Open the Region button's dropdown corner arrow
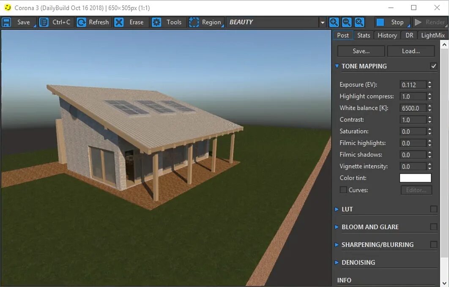Image resolution: width=449 pixels, height=287 pixels. click(x=223, y=26)
